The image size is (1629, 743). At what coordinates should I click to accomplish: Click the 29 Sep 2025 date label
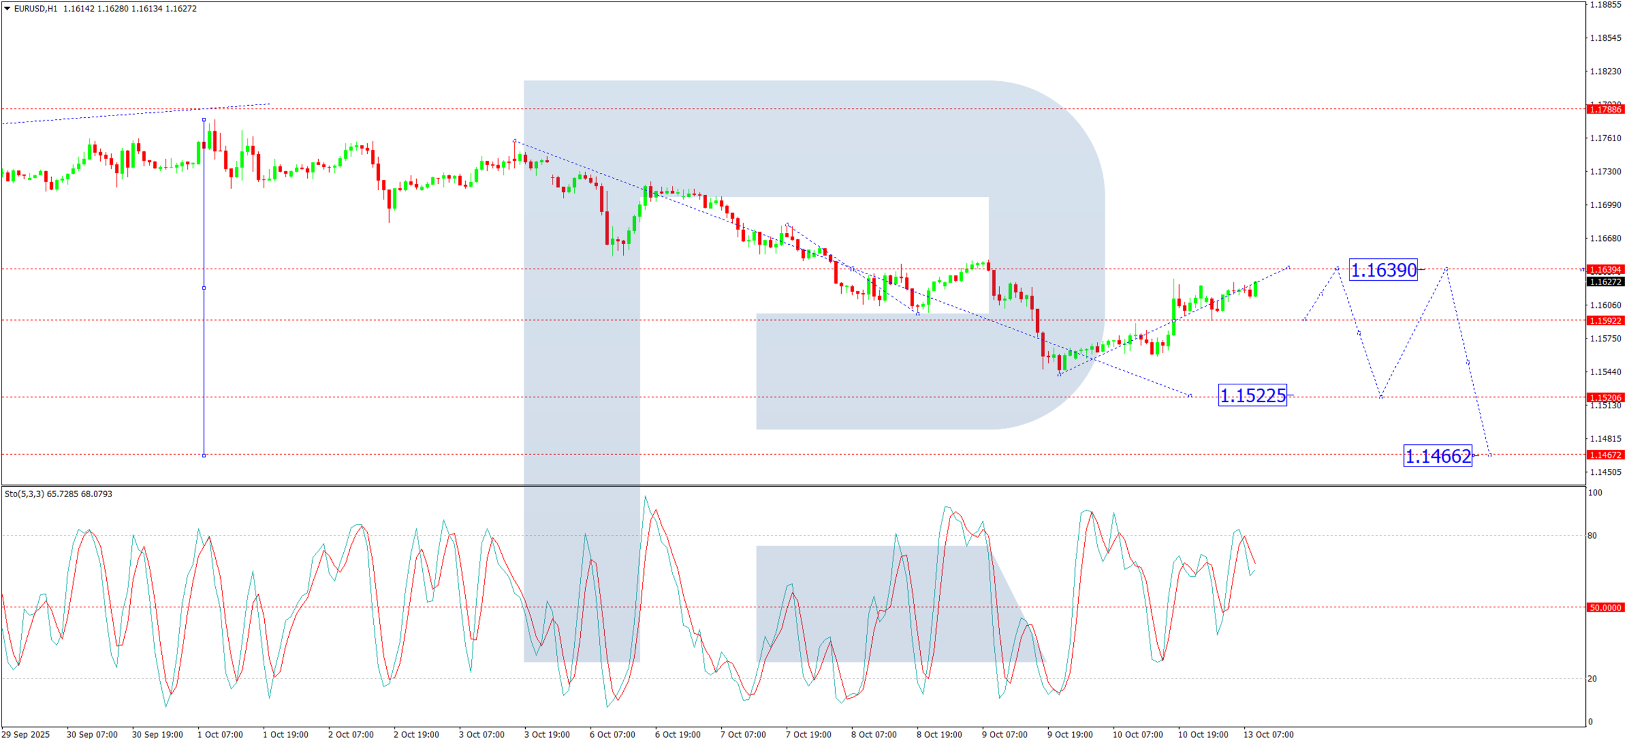tap(26, 736)
